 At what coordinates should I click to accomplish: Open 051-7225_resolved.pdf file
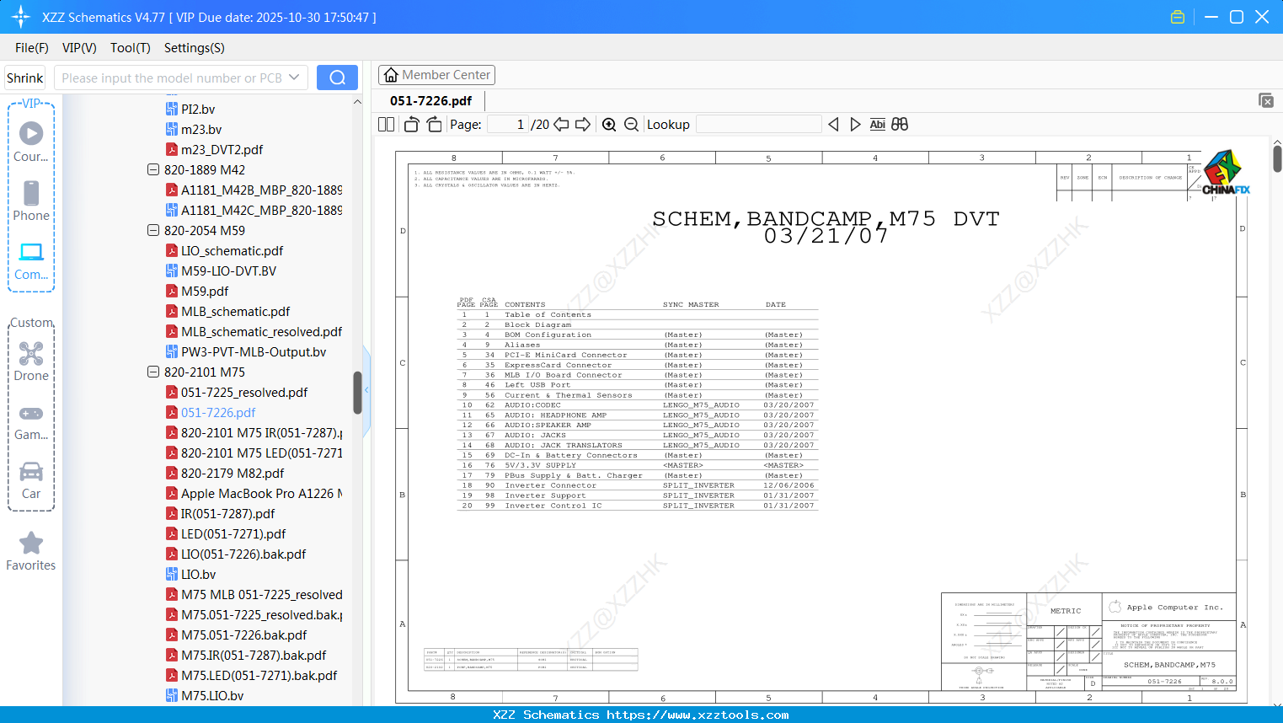pyautogui.click(x=244, y=392)
